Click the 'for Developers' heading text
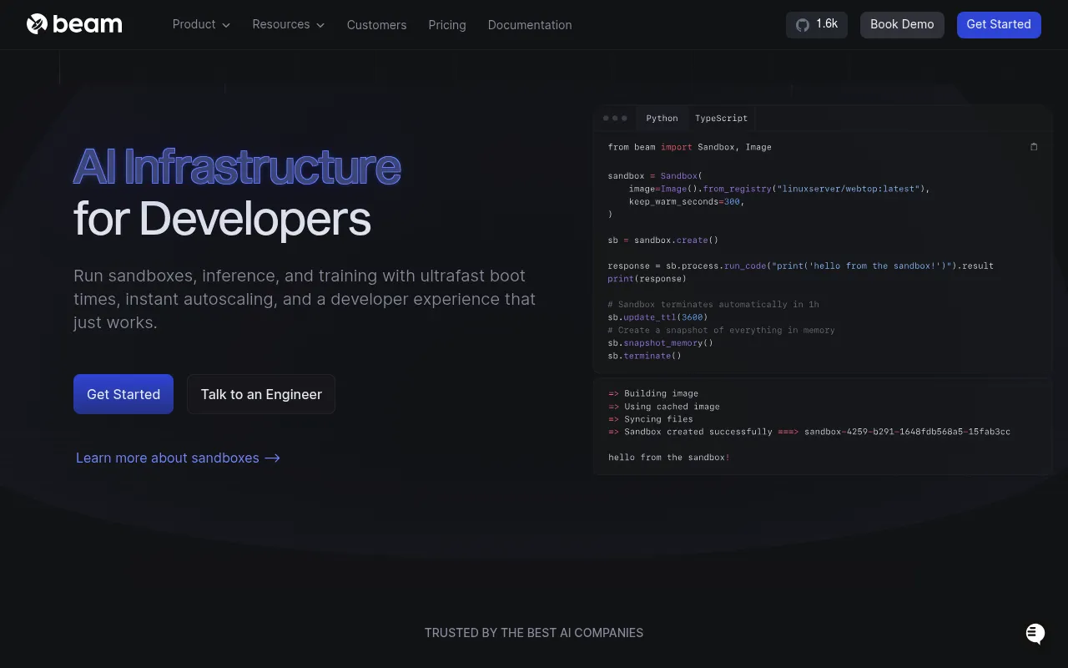 (x=222, y=219)
